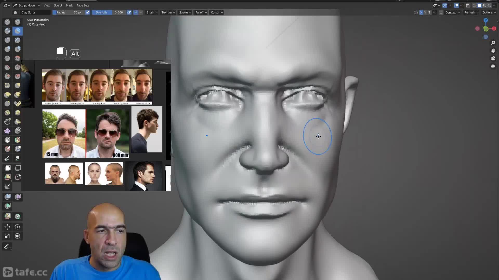
Task: Set brush direction to Add (plus)
Action: [136, 12]
